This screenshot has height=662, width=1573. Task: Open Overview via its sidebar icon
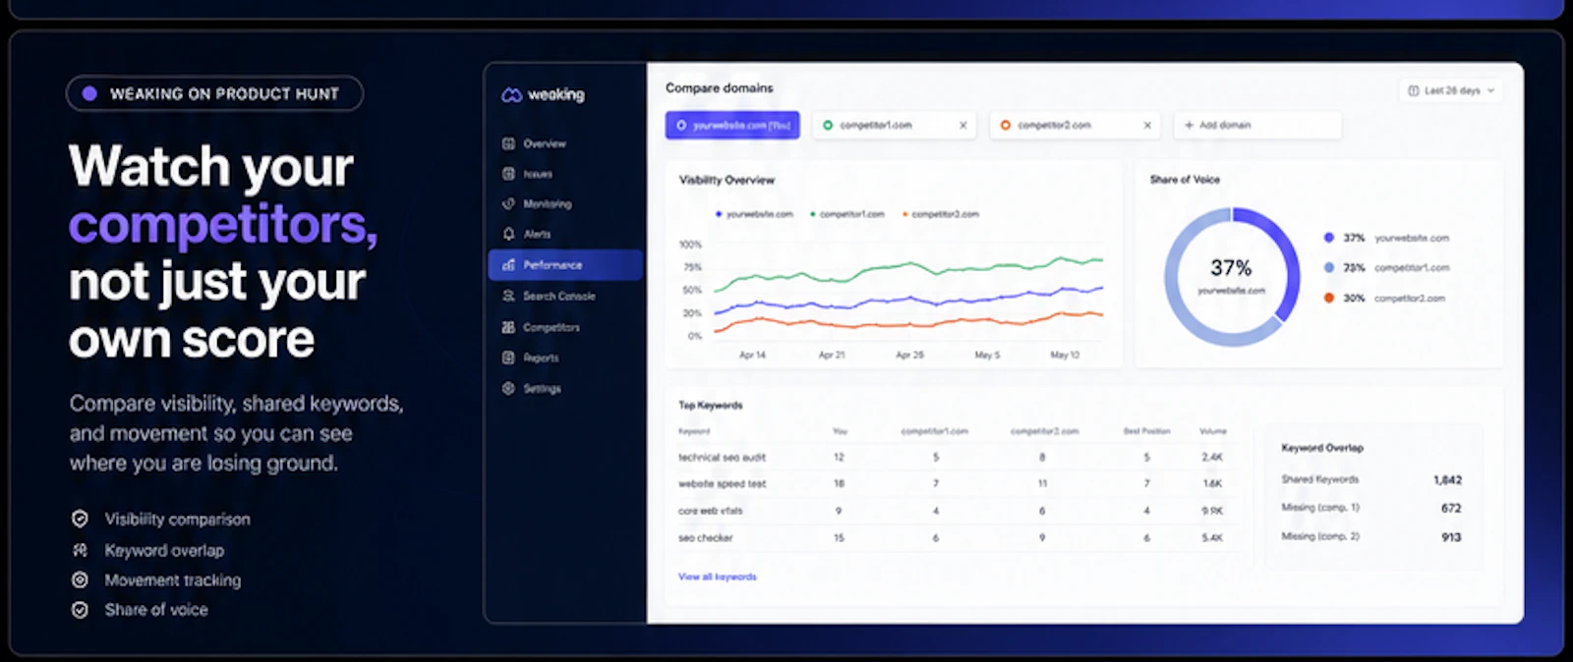click(508, 143)
